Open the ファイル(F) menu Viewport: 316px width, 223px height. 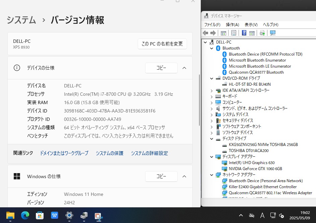(x=212, y=24)
